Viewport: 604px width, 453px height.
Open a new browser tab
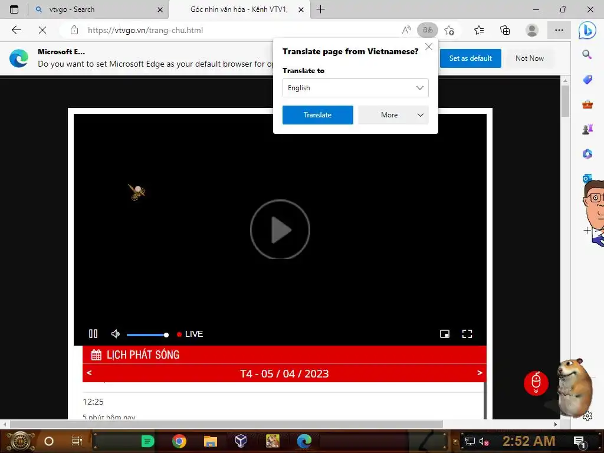320,9
